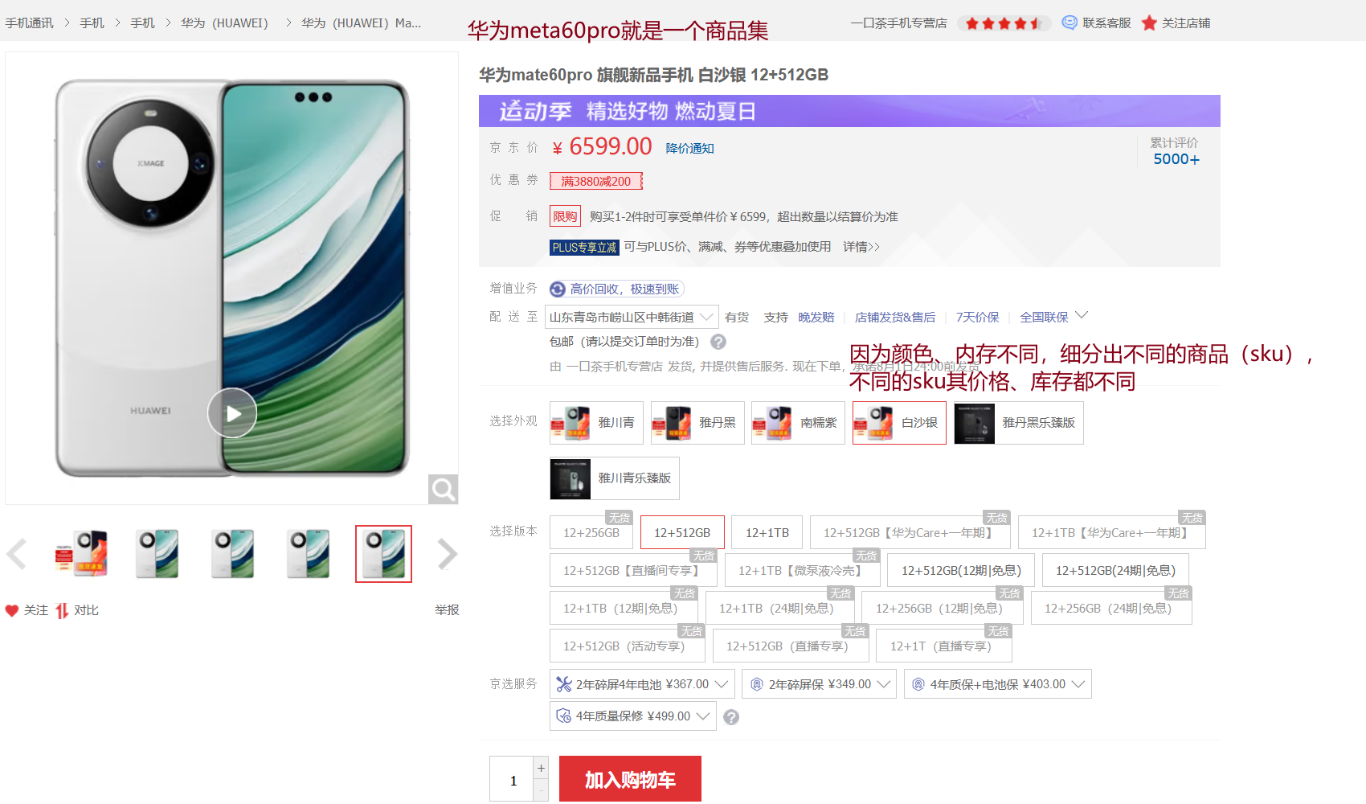Open 华为（HUAWEI） brand breadcrumb
Viewport: 1366px width, 804px height.
click(x=224, y=23)
